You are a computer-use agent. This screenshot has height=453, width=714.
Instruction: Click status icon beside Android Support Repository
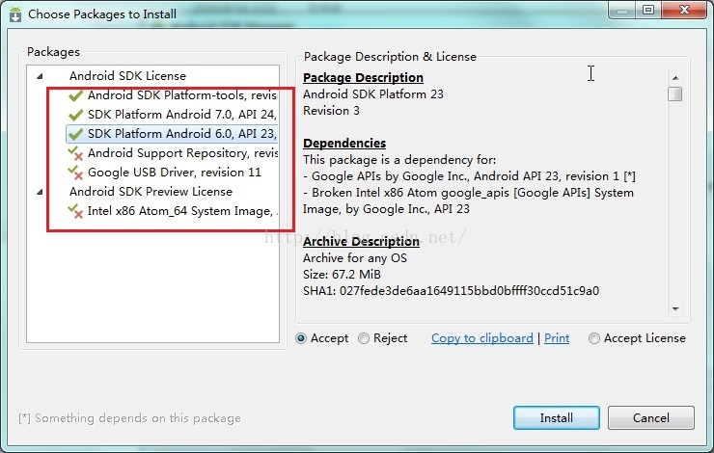pyautogui.click(x=75, y=153)
